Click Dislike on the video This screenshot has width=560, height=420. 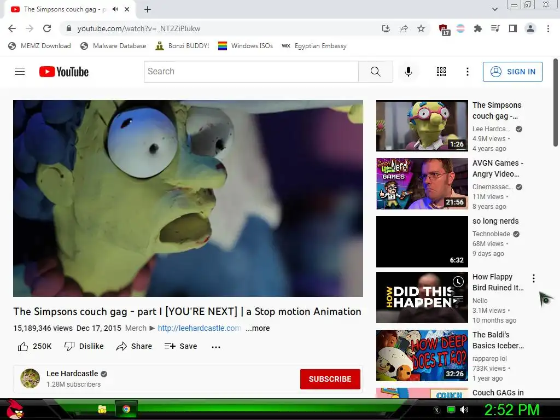[84, 346]
